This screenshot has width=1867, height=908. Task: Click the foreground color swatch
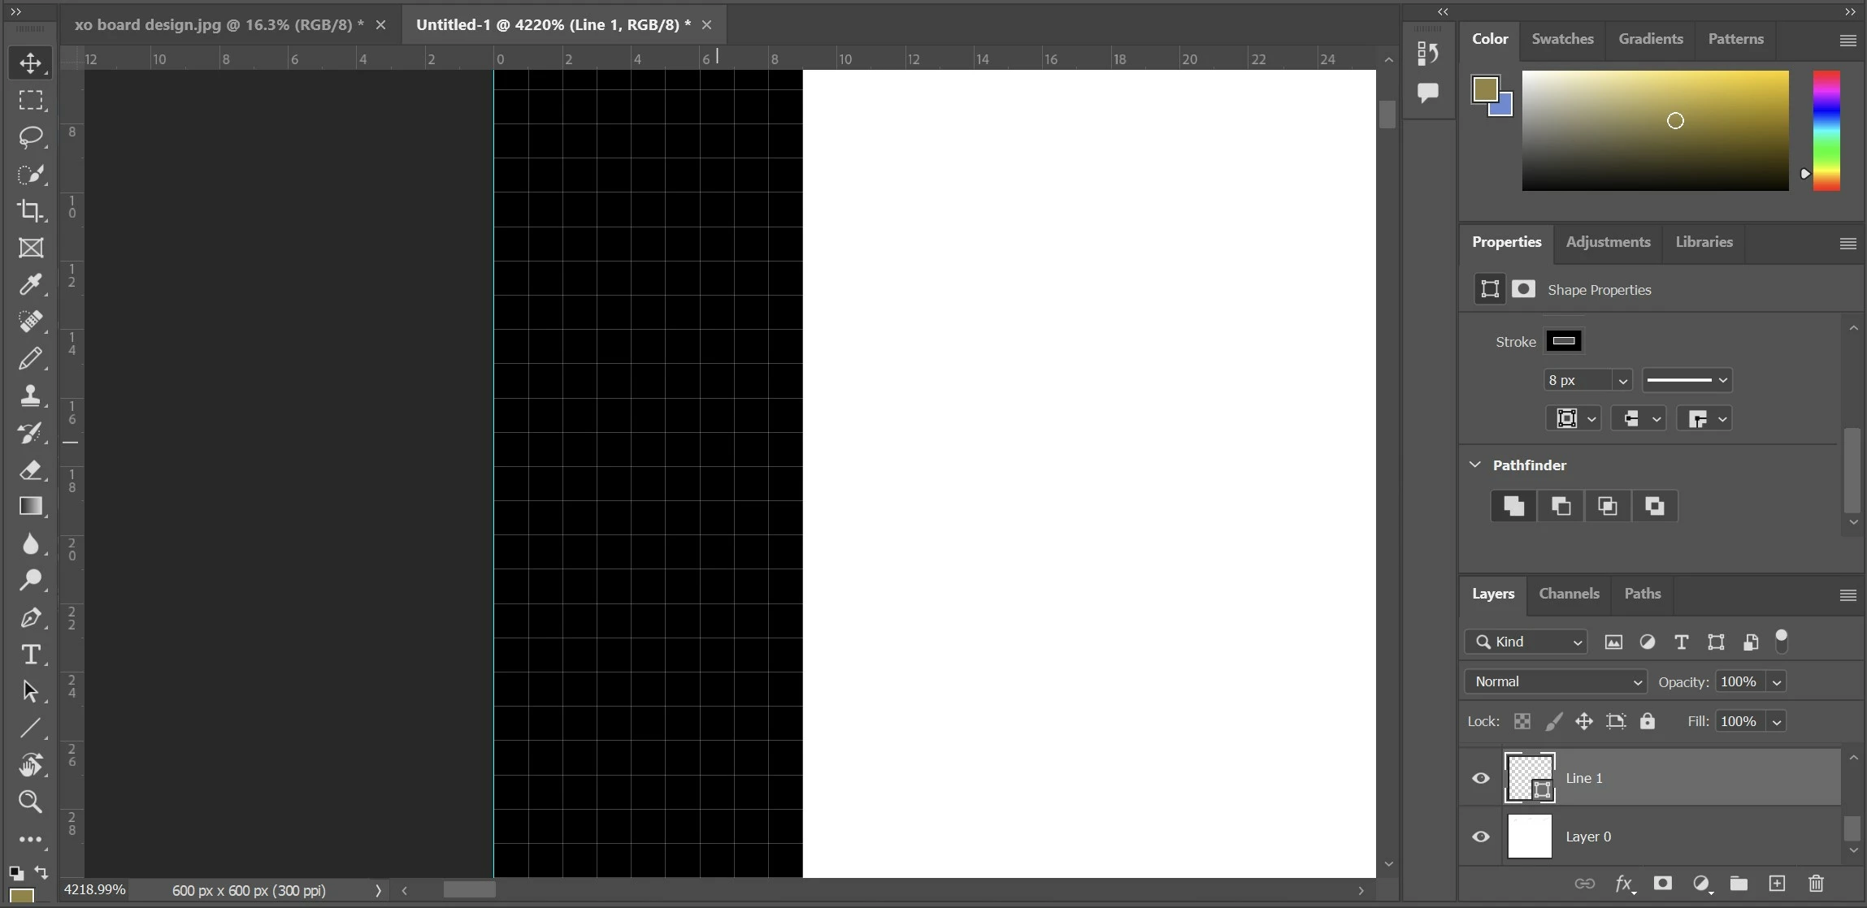coord(1485,89)
